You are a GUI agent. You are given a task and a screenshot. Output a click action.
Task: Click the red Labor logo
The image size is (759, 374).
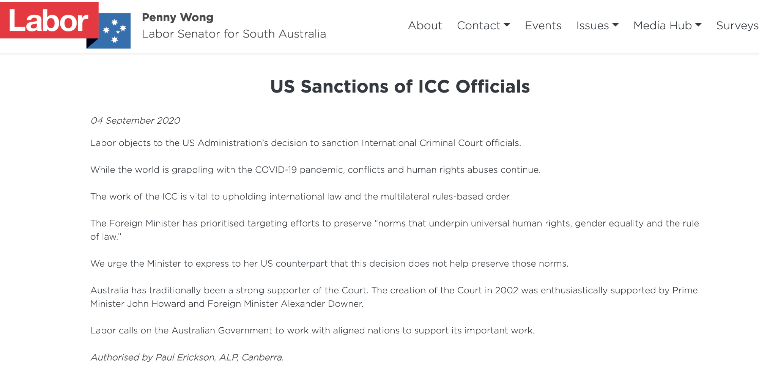(49, 20)
